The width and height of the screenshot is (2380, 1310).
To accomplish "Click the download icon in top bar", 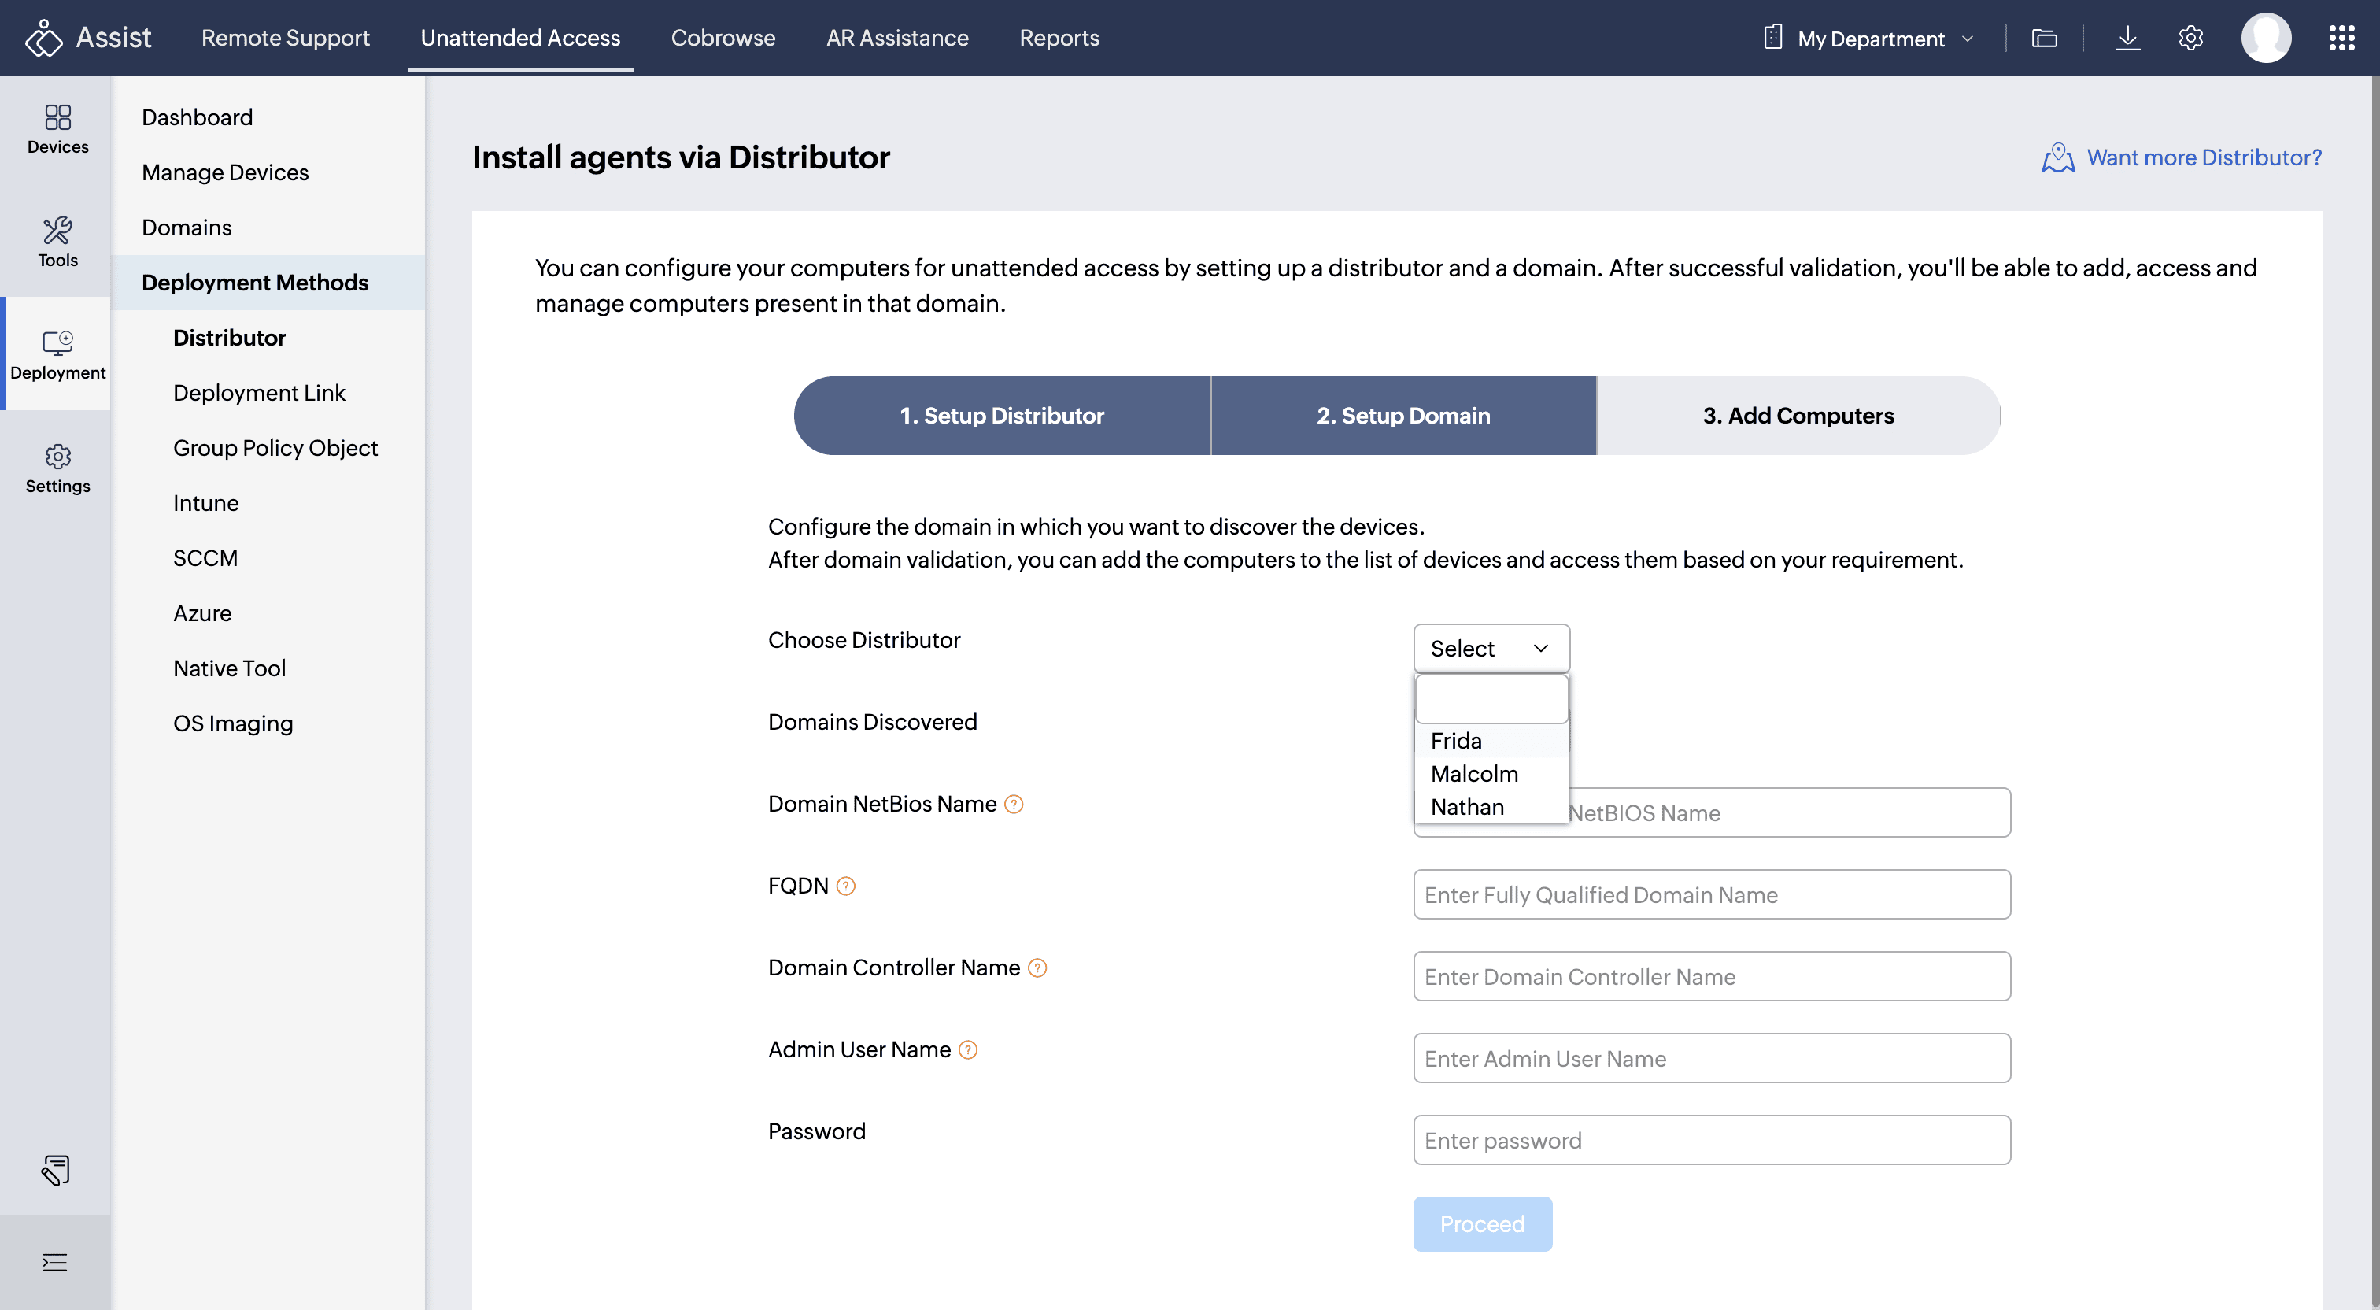I will tap(2127, 38).
